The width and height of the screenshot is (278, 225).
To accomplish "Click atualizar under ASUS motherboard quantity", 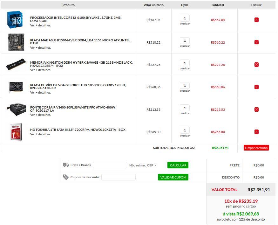I will point(185,46).
